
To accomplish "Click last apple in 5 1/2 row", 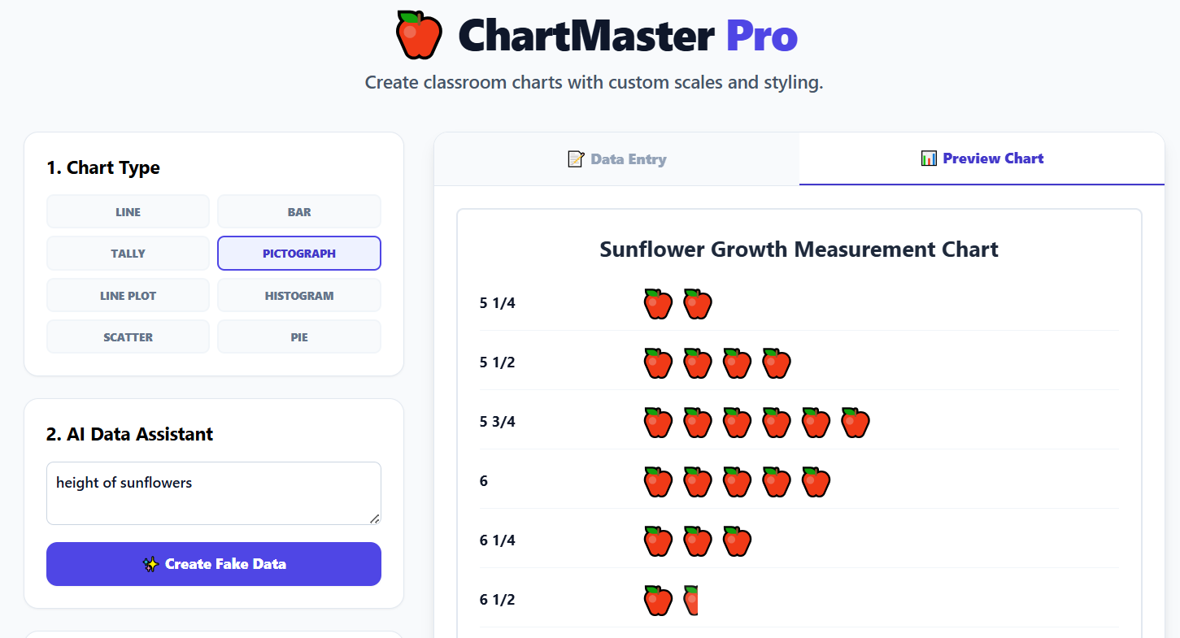I will 777,363.
